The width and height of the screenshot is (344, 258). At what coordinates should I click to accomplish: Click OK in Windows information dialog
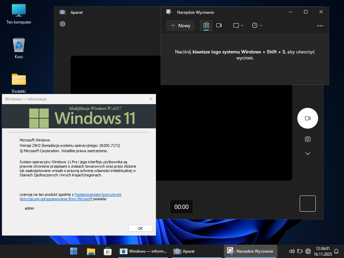(140, 228)
